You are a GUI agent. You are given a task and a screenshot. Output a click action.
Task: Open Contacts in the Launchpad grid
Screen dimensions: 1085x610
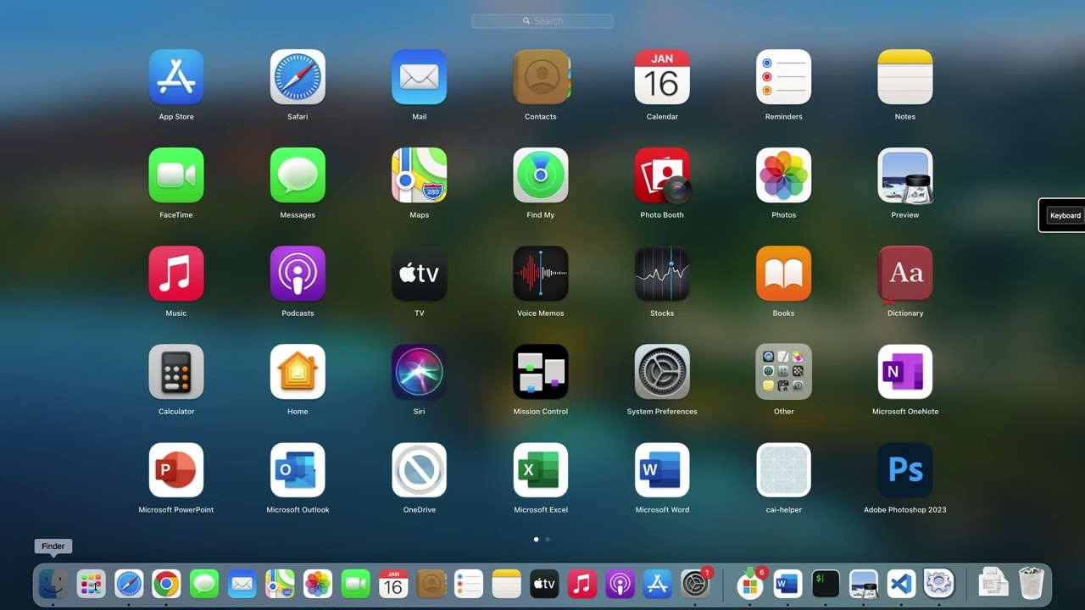coord(541,77)
